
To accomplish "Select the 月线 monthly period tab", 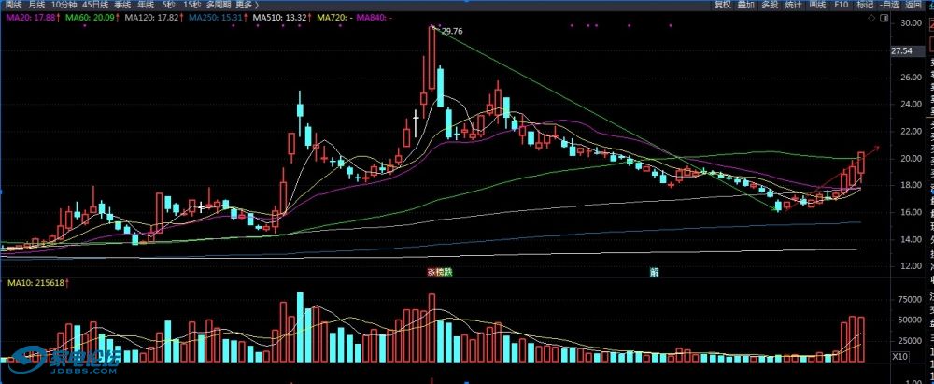I will tap(36, 5).
